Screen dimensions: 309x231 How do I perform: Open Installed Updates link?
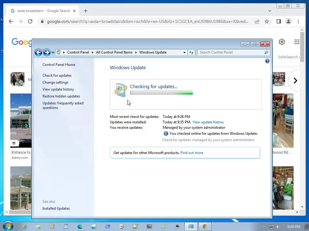[x=56, y=208]
